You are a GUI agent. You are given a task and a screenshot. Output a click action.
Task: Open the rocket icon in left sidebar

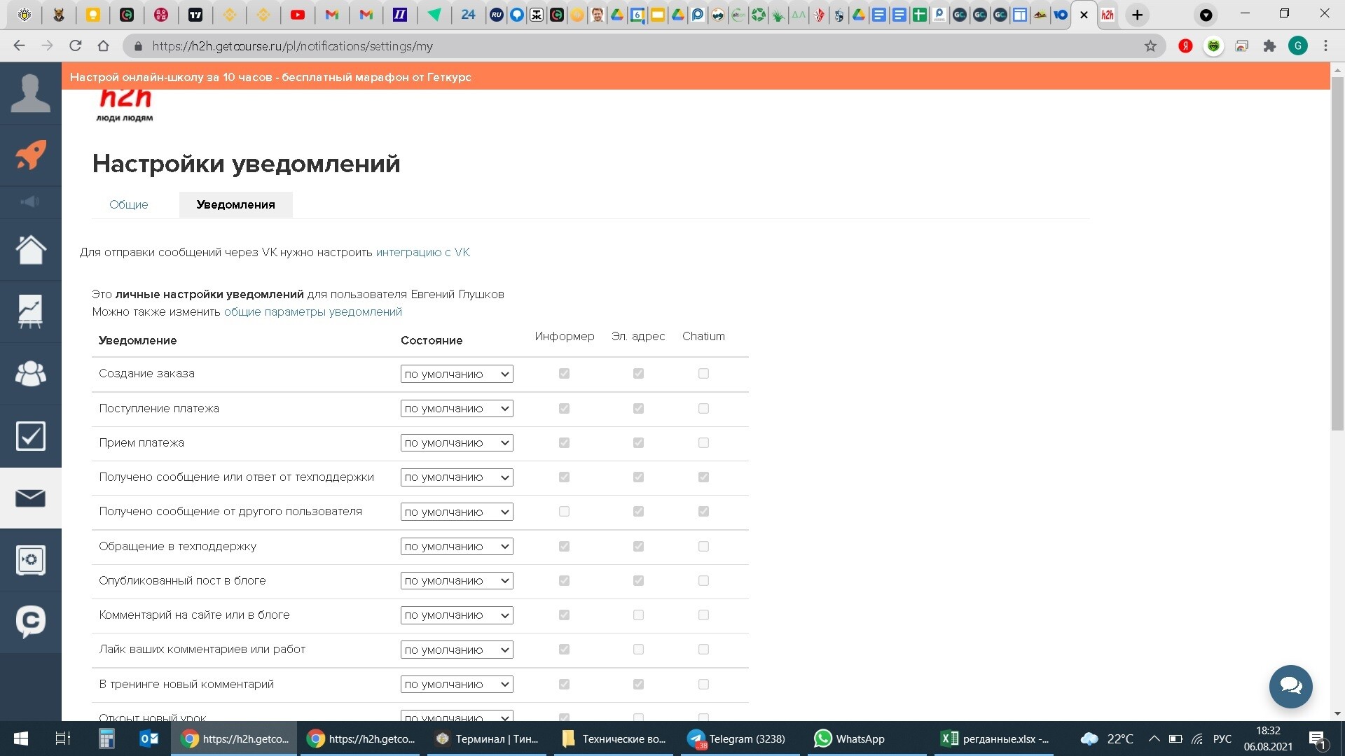(x=31, y=155)
